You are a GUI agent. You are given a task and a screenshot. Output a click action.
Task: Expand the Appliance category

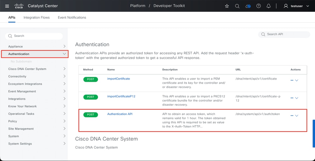point(64,46)
